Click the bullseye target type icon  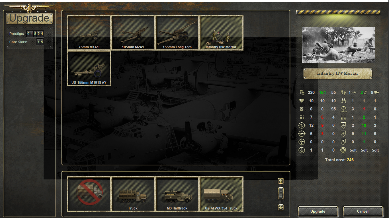(x=343, y=150)
